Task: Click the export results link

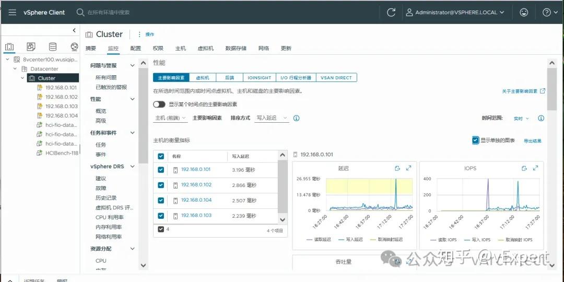Action: point(532,141)
